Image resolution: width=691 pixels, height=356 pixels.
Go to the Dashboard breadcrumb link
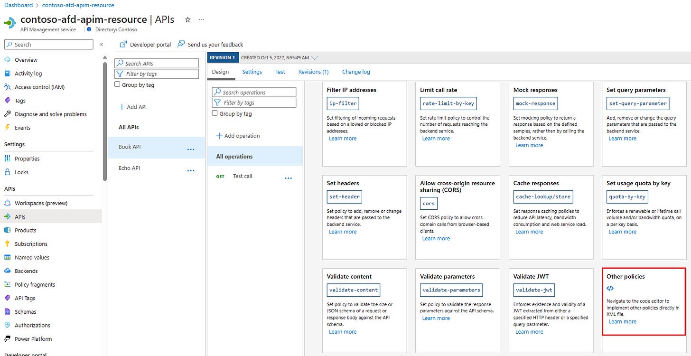(x=19, y=5)
